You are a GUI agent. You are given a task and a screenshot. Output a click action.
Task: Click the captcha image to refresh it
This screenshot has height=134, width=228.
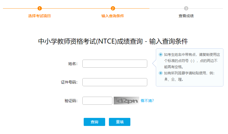126,101
